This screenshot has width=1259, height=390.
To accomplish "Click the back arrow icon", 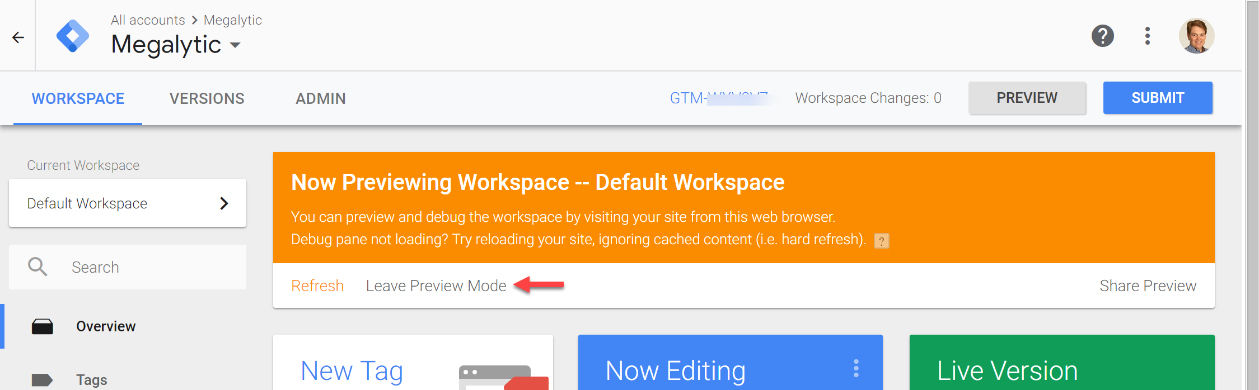I will 18,37.
